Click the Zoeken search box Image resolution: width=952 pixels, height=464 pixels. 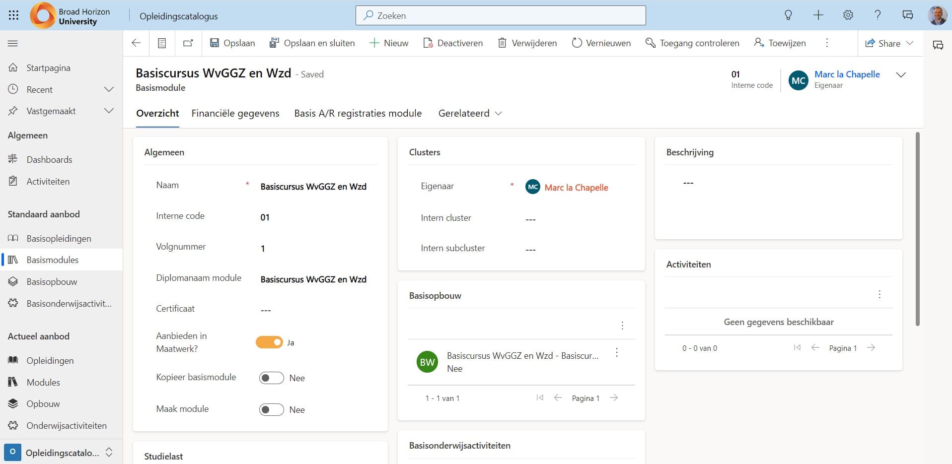click(501, 15)
